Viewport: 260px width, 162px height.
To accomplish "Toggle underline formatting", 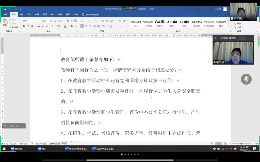I will pyautogui.click(x=32, y=26).
